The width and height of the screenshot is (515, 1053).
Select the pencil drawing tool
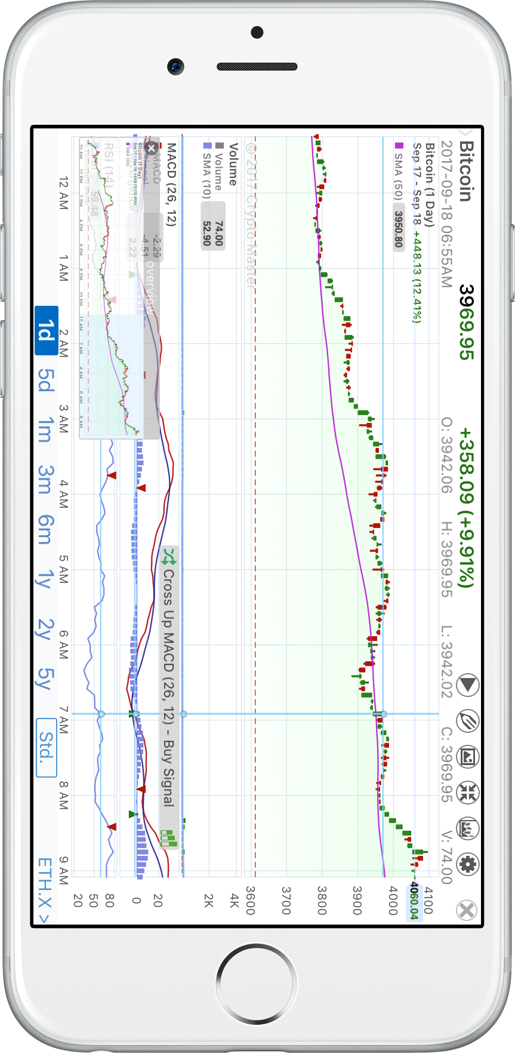467,721
